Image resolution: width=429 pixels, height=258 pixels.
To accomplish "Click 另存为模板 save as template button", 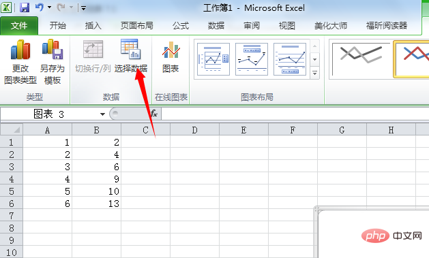I will (53, 62).
